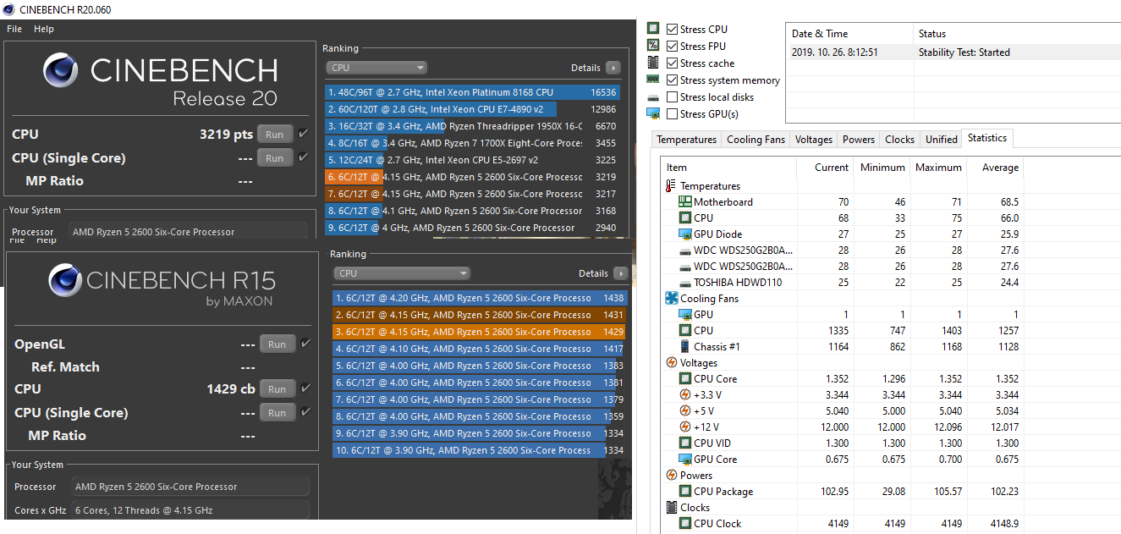1121x534 pixels.
Task: Click the GPU Diode monitor icon
Action: coord(685,234)
